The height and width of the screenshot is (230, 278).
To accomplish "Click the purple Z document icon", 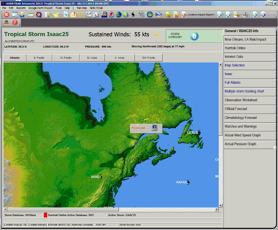I will 263,15.
